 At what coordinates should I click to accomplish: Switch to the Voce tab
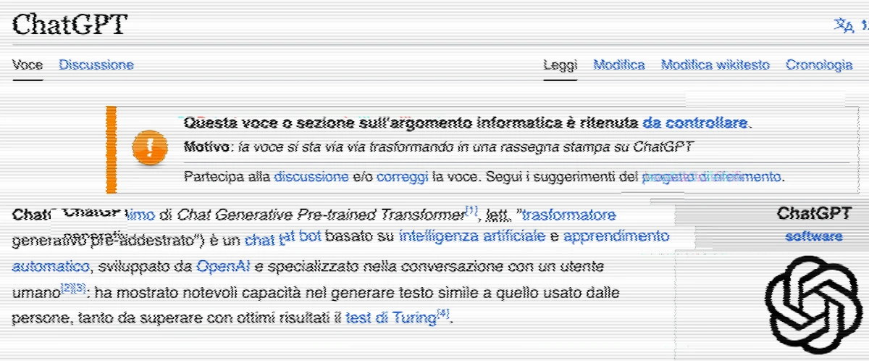[x=28, y=65]
